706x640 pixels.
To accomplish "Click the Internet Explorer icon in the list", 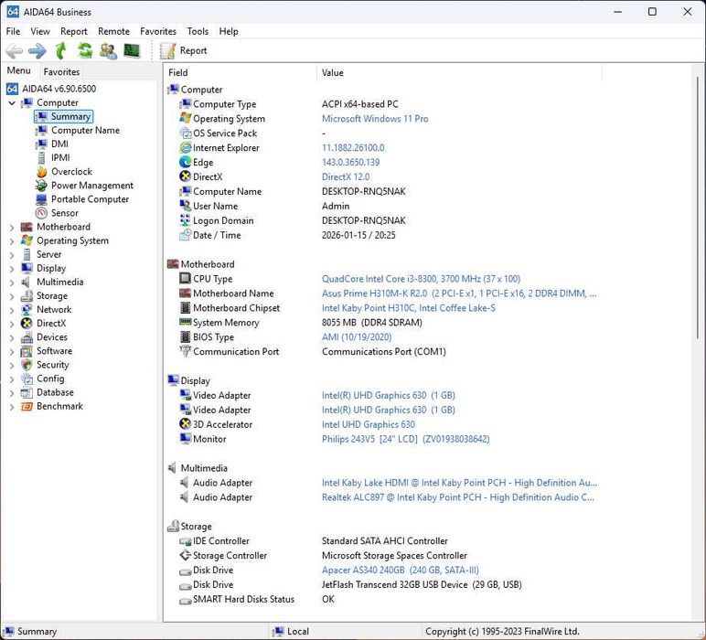I will pyautogui.click(x=185, y=147).
